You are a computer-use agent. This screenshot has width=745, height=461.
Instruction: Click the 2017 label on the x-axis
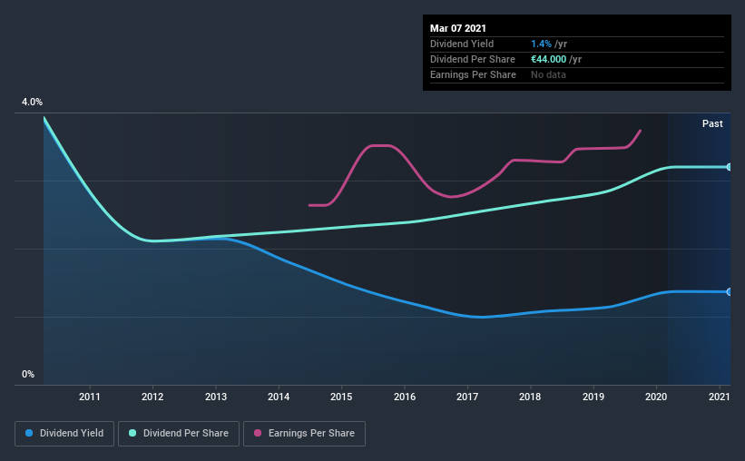[x=467, y=397]
